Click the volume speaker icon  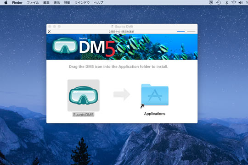point(241,3)
